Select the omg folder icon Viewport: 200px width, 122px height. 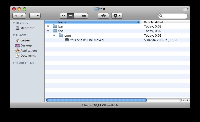tap(61, 35)
